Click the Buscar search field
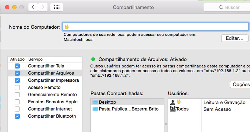Image resolution: width=250 pixels, height=132 pixels. (227, 7)
